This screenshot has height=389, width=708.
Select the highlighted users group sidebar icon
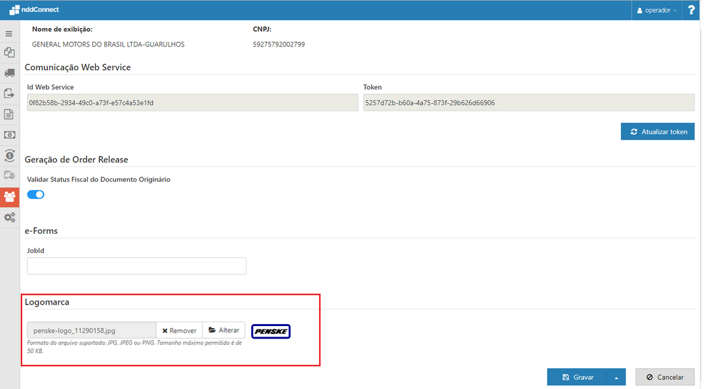coord(9,196)
